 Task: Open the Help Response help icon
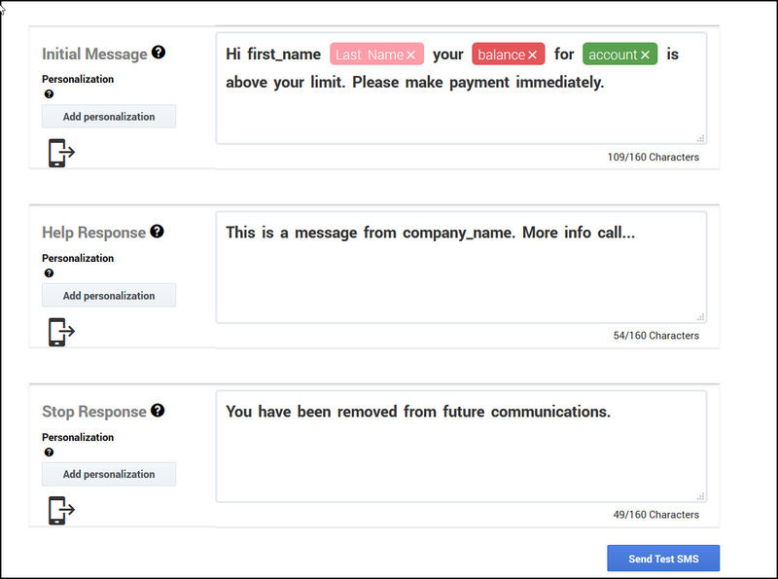tap(157, 233)
